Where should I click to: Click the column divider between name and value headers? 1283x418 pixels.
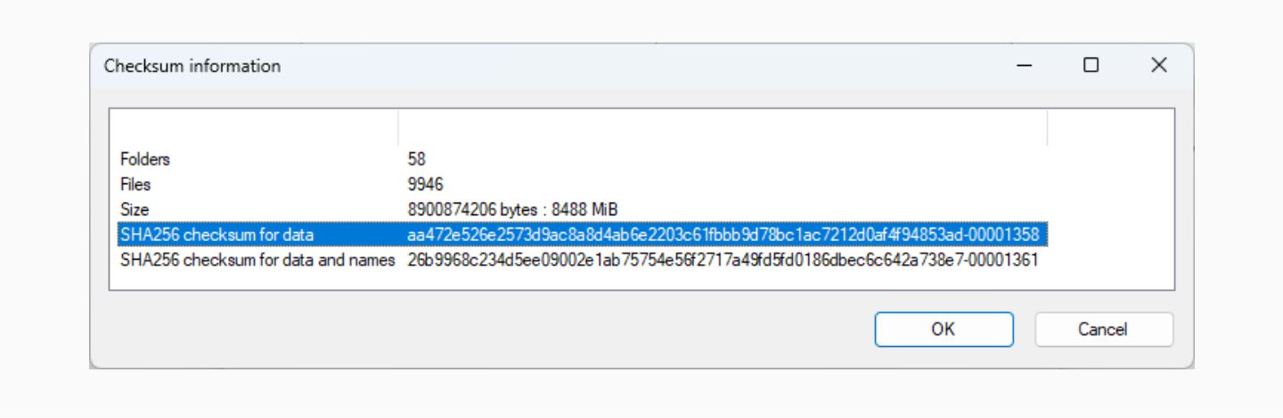397,127
